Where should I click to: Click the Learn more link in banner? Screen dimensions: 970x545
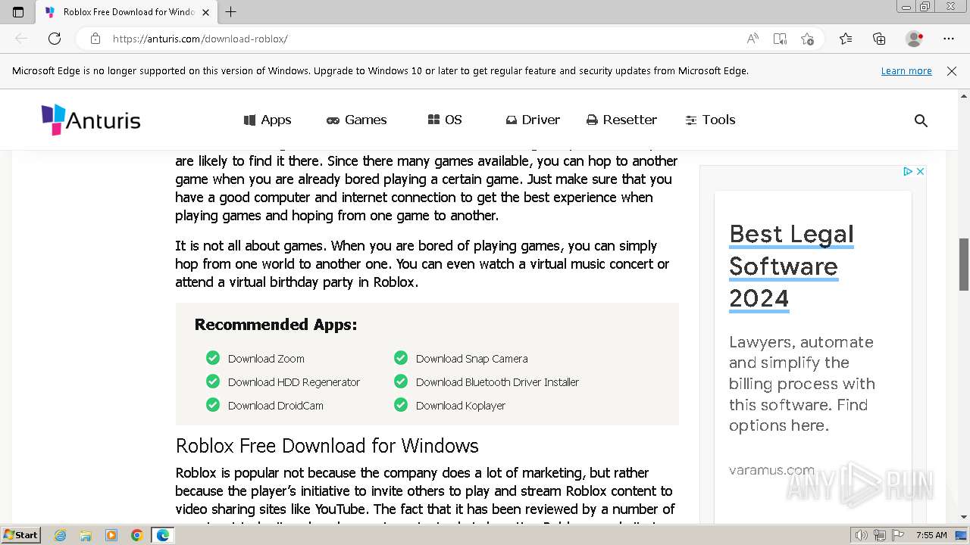coord(906,70)
